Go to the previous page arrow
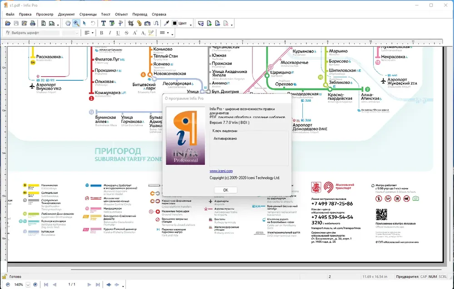This screenshot has width=454, height=289. pos(54,284)
